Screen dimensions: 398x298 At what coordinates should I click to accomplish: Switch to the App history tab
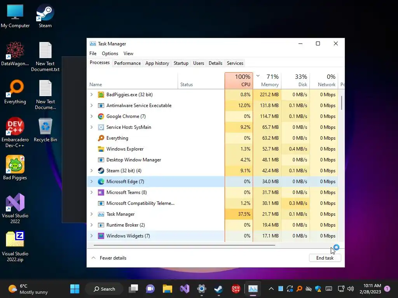tap(157, 63)
